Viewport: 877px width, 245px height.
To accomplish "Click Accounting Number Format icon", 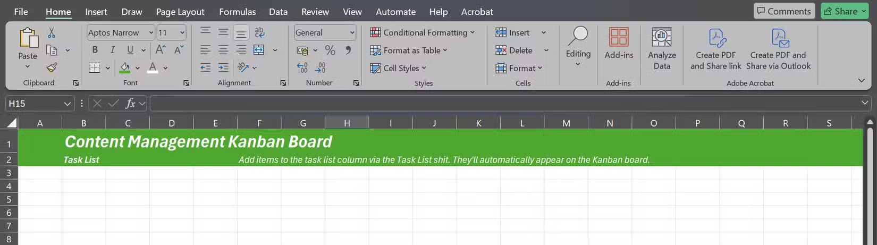I will [302, 50].
